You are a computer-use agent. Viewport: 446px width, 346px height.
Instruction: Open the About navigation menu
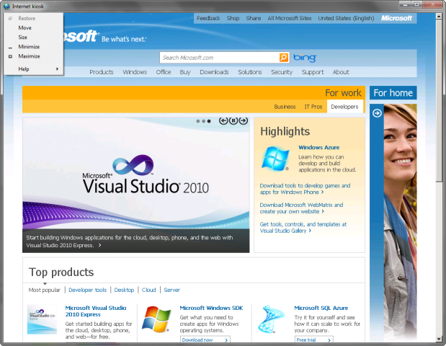click(341, 72)
